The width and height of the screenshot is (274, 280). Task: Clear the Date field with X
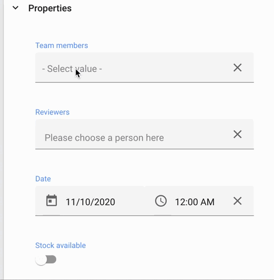[238, 201]
